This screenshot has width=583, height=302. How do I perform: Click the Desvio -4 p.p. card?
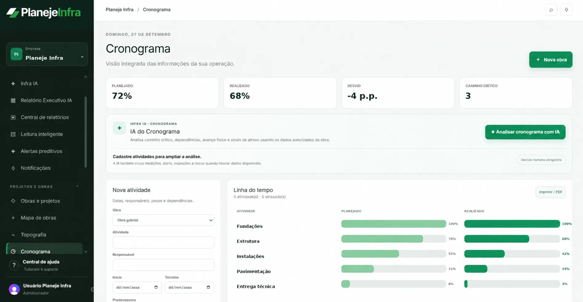[398, 93]
